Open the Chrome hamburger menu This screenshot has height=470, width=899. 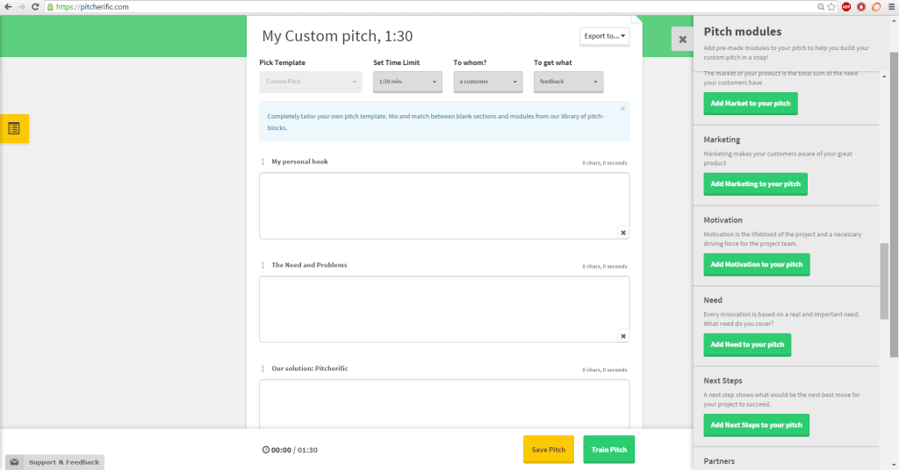892,7
